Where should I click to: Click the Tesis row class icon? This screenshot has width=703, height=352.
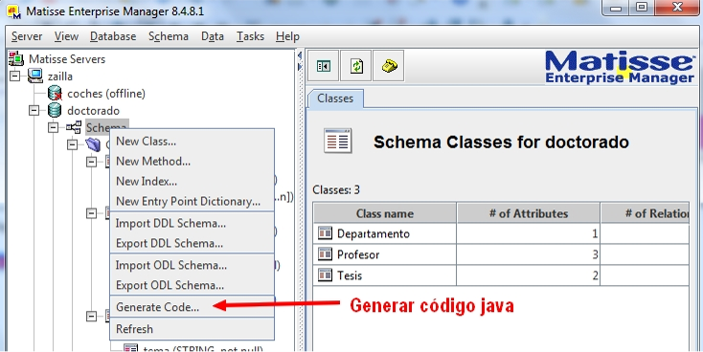point(325,275)
